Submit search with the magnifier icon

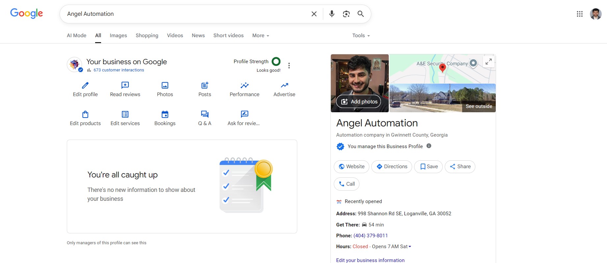click(361, 14)
